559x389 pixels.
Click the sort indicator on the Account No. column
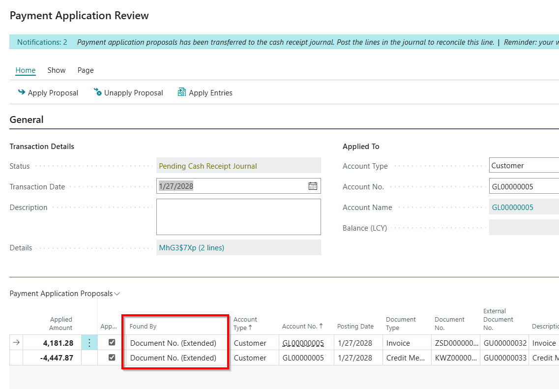[x=322, y=326]
